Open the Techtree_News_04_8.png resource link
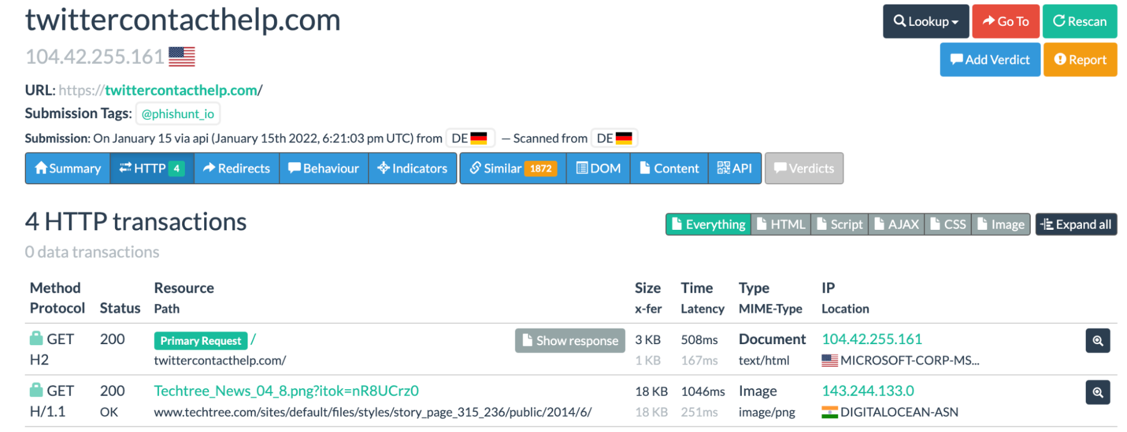The image size is (1127, 432). [286, 391]
